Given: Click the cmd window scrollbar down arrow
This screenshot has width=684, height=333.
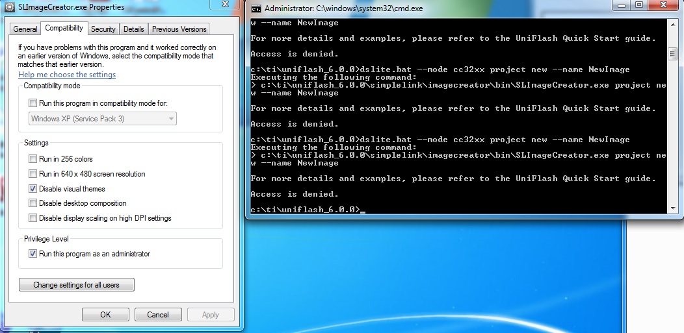Looking at the screenshot, I should 673,209.
